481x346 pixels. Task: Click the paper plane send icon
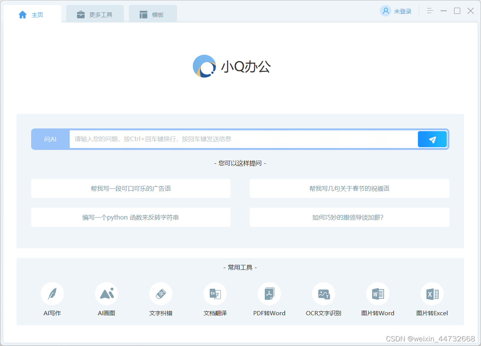click(432, 139)
